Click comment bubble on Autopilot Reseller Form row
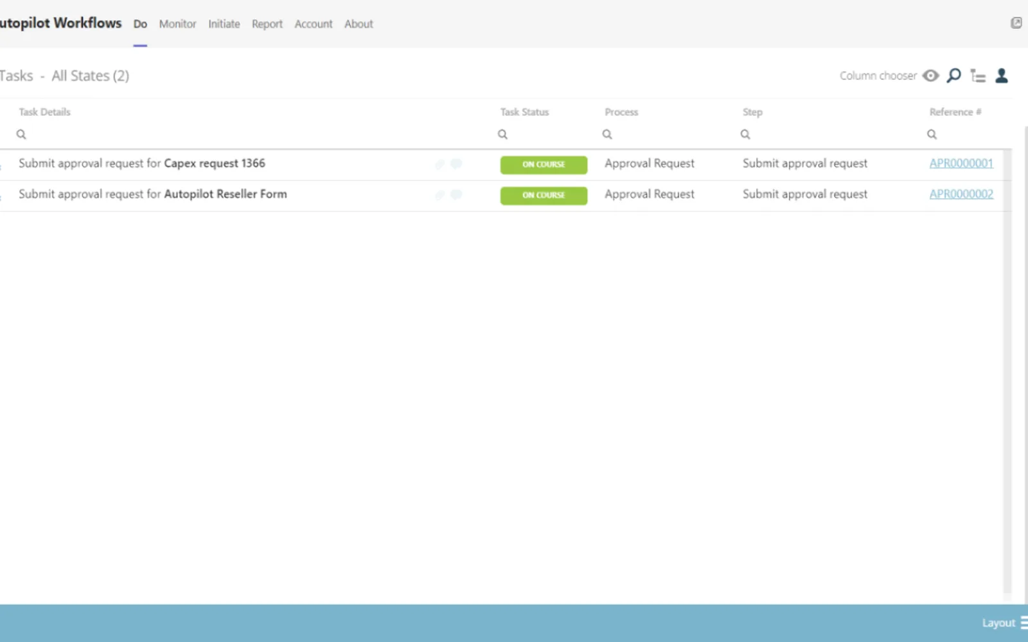 pos(456,195)
